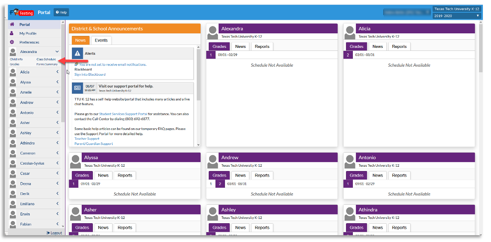Expand Cassius-Syvius sidebar menu chevron
Image resolution: width=491 pixels, height=242 pixels.
click(58, 163)
